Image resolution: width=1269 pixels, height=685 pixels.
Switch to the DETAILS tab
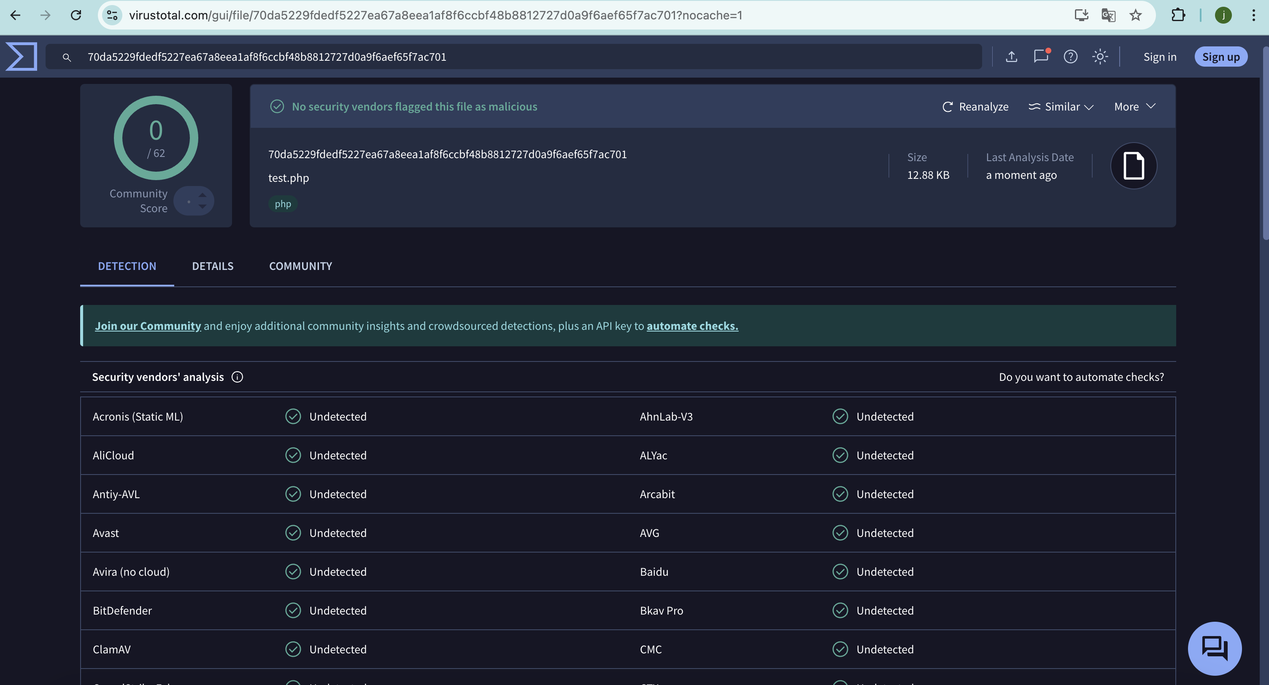[x=212, y=266]
